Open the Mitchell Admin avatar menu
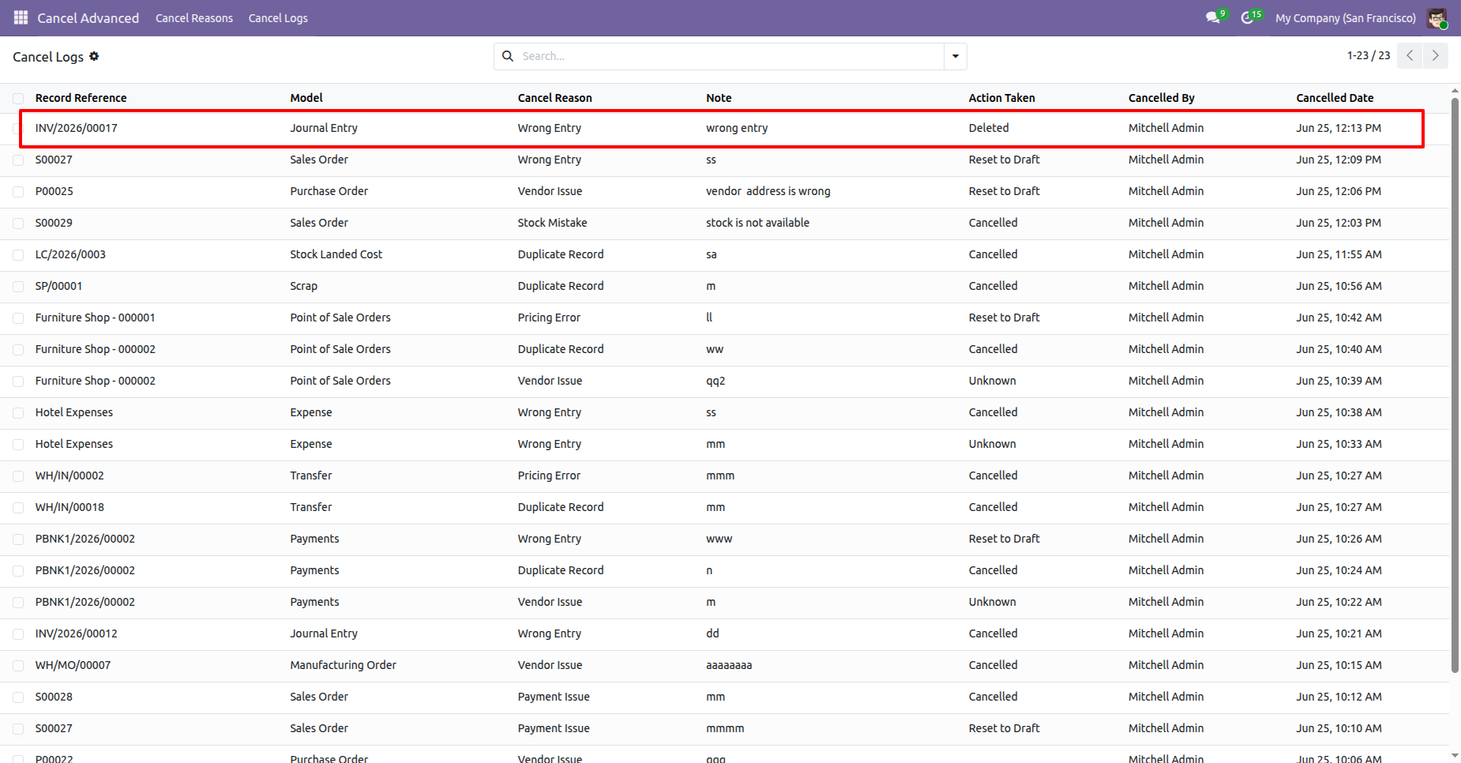Viewport: 1461px width, 763px height. tap(1437, 17)
